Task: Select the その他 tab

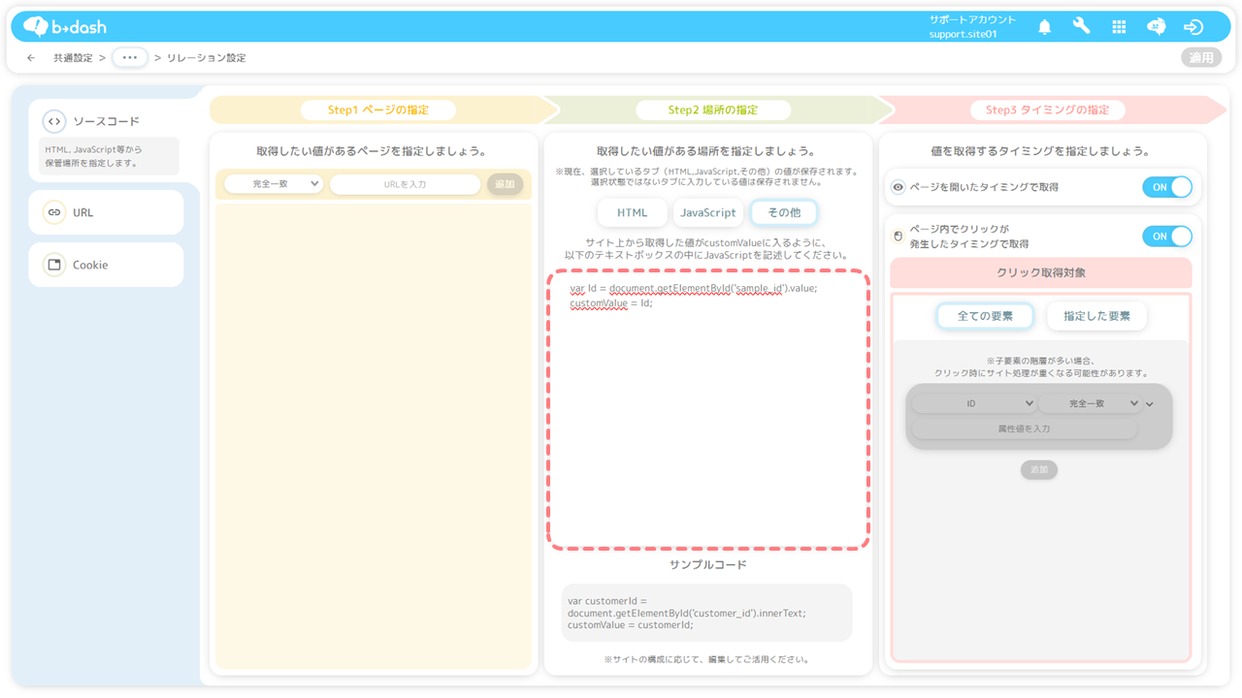Action: 784,212
